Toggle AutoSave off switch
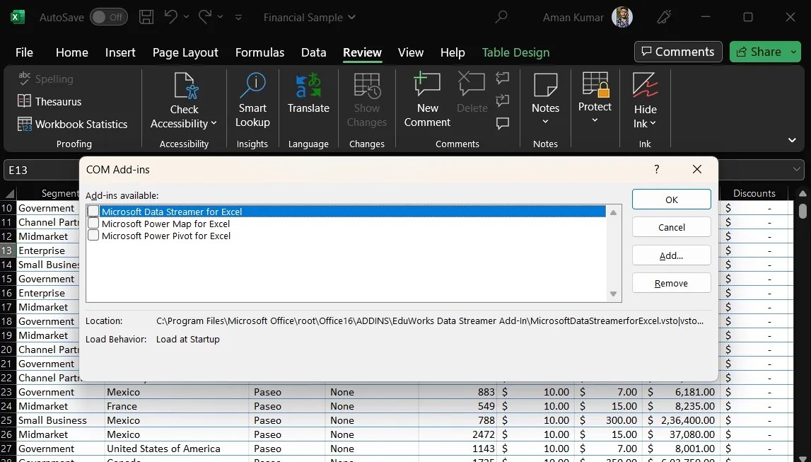 [x=109, y=17]
